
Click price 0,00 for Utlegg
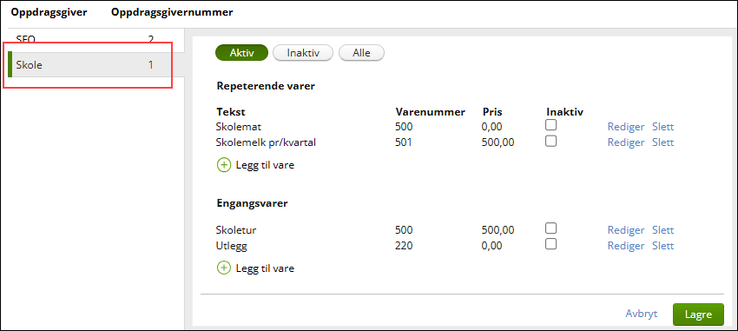[491, 245]
